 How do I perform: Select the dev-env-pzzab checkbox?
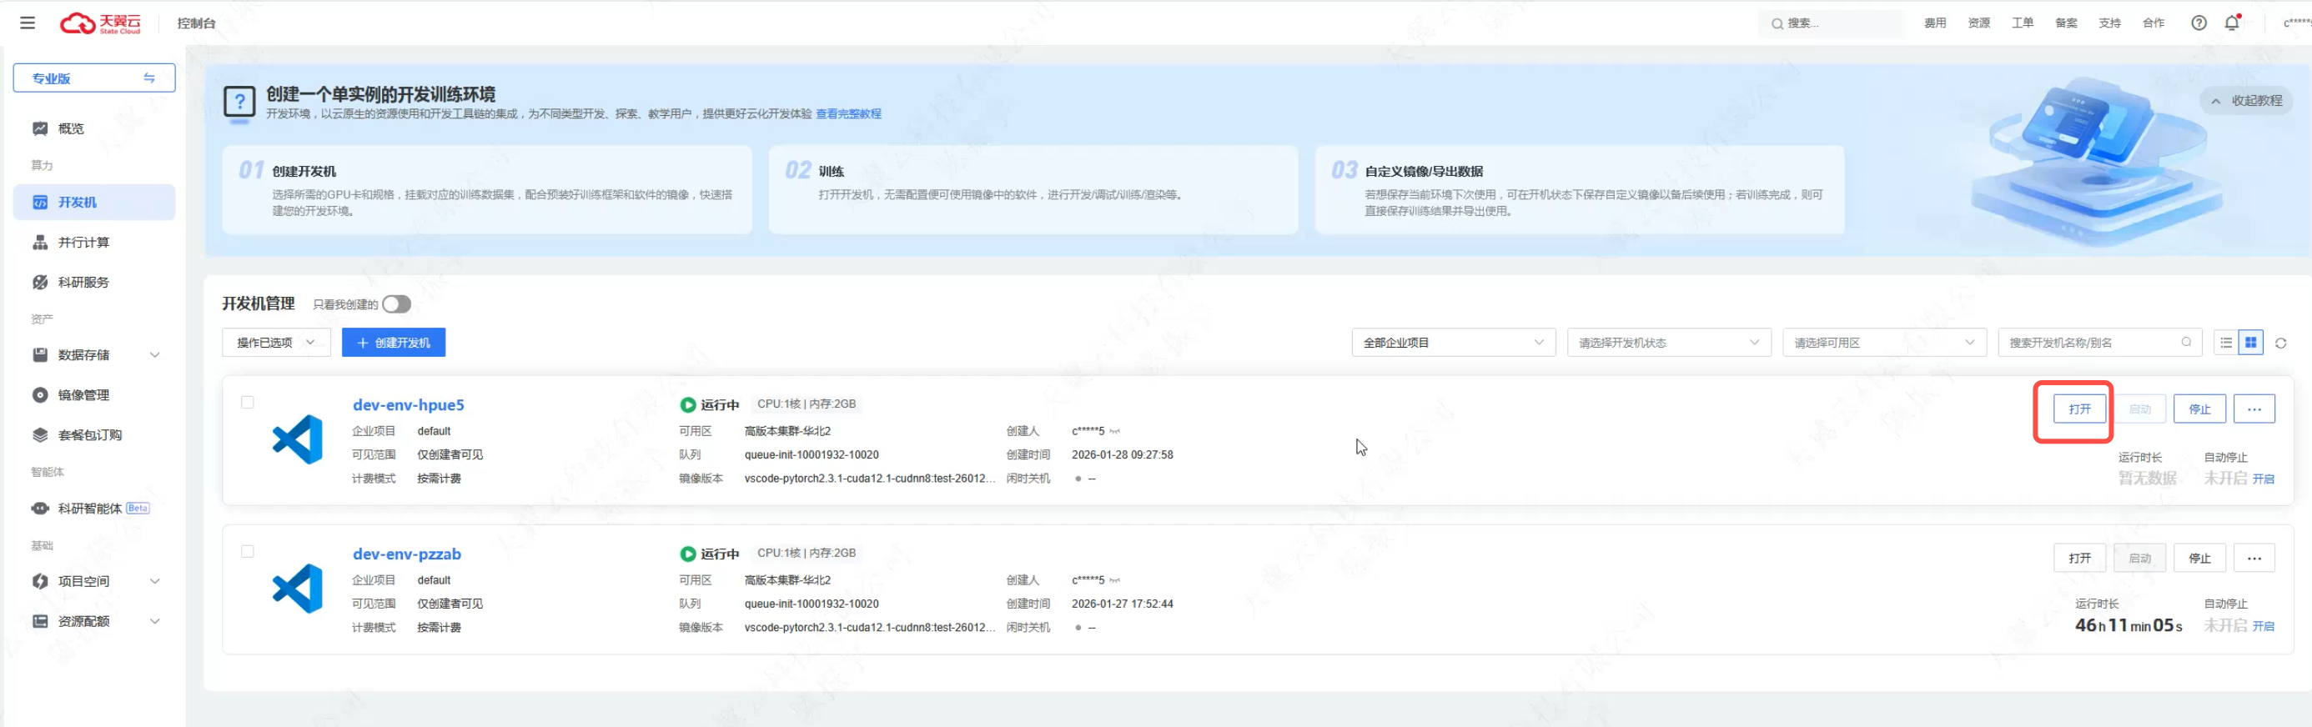tap(248, 552)
